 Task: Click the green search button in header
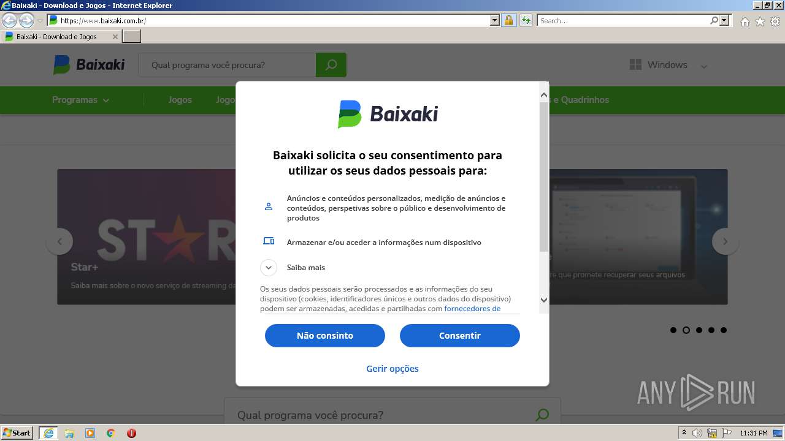pos(331,65)
